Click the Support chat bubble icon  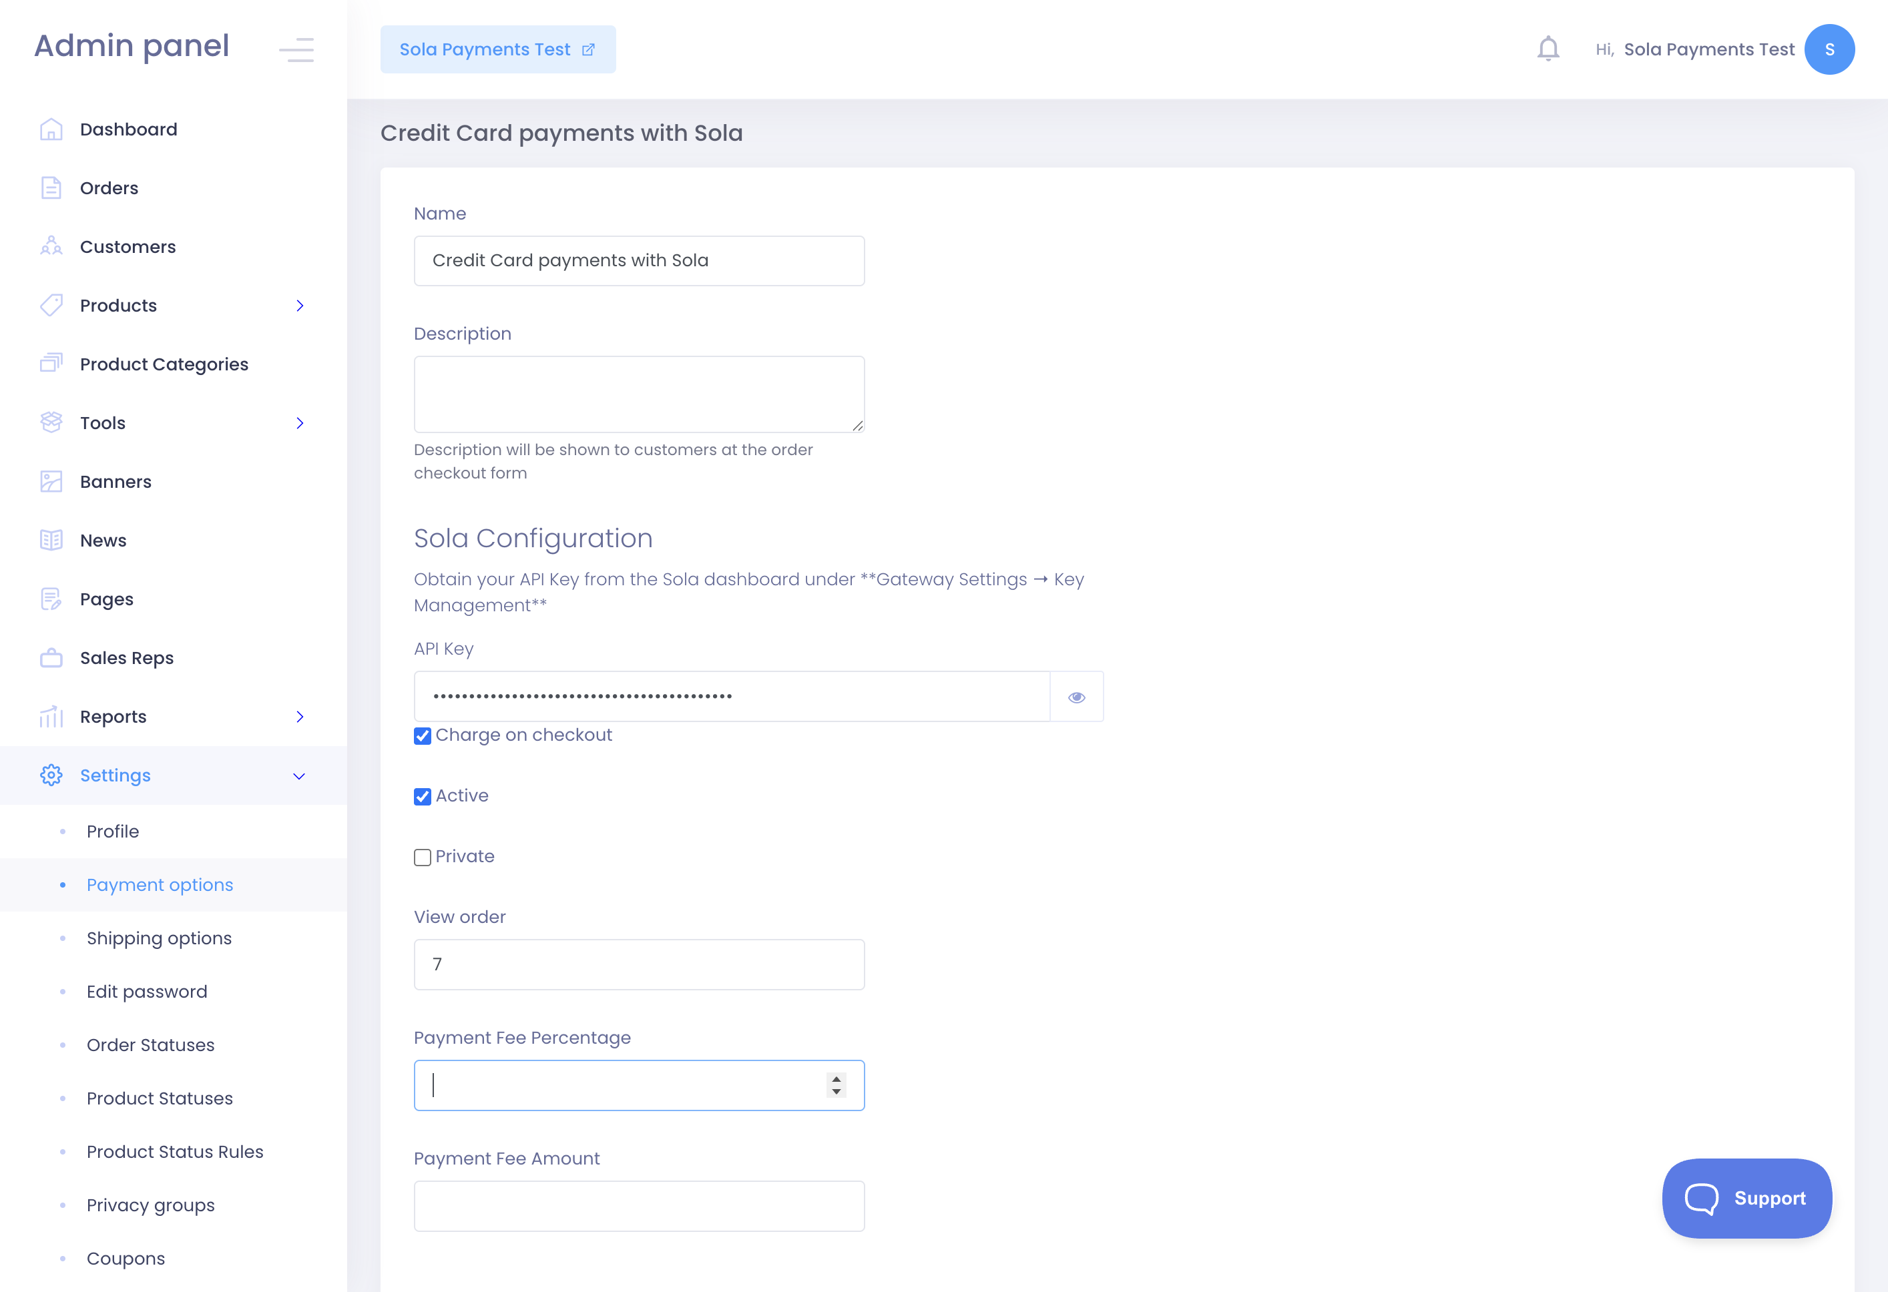coord(1701,1199)
